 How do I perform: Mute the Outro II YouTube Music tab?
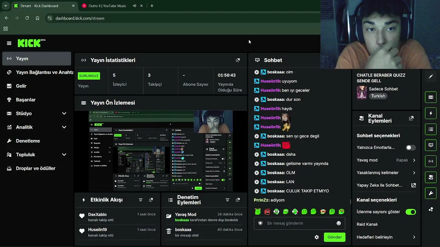[x=134, y=6]
